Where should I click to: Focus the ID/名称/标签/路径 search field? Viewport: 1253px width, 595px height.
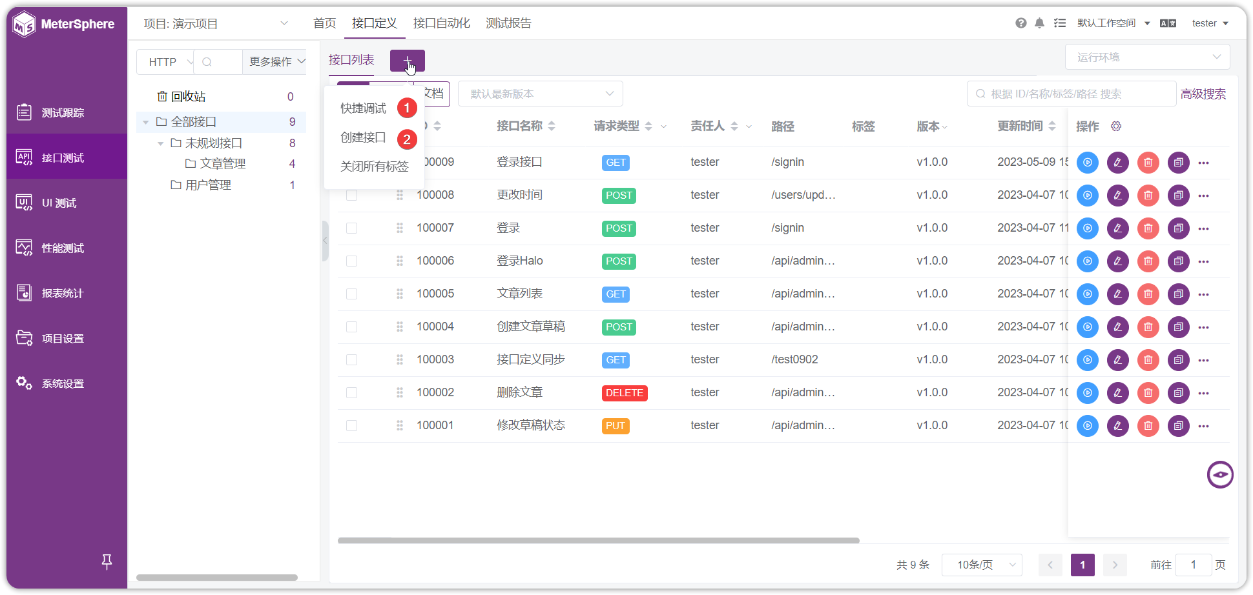click(1072, 94)
